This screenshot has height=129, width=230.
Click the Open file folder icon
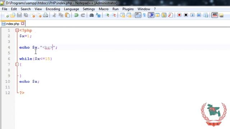[x=13, y=15]
